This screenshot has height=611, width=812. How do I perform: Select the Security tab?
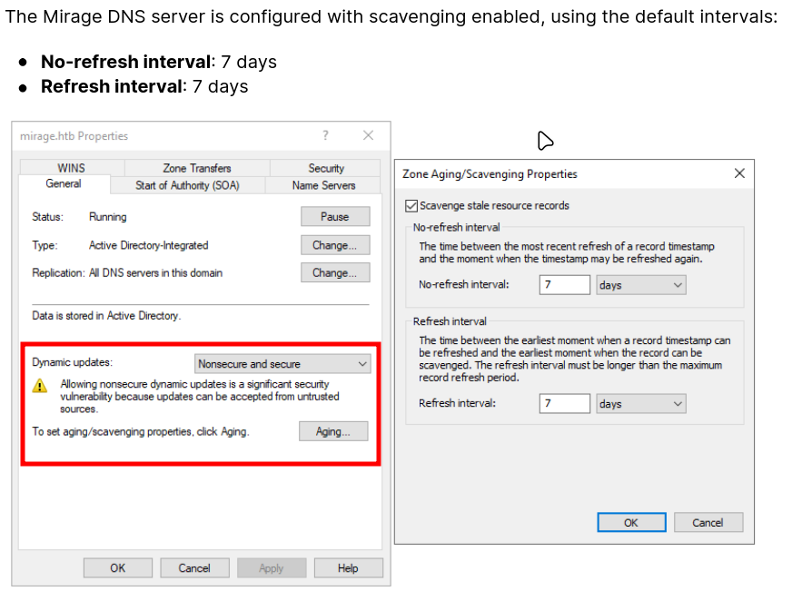tap(325, 168)
